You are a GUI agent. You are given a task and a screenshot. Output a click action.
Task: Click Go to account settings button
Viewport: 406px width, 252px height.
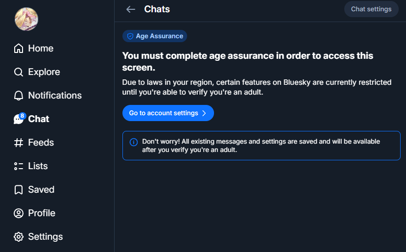164,113
